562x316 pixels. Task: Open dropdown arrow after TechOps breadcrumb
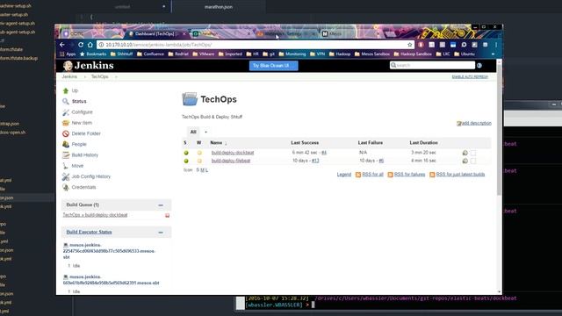tap(116, 77)
